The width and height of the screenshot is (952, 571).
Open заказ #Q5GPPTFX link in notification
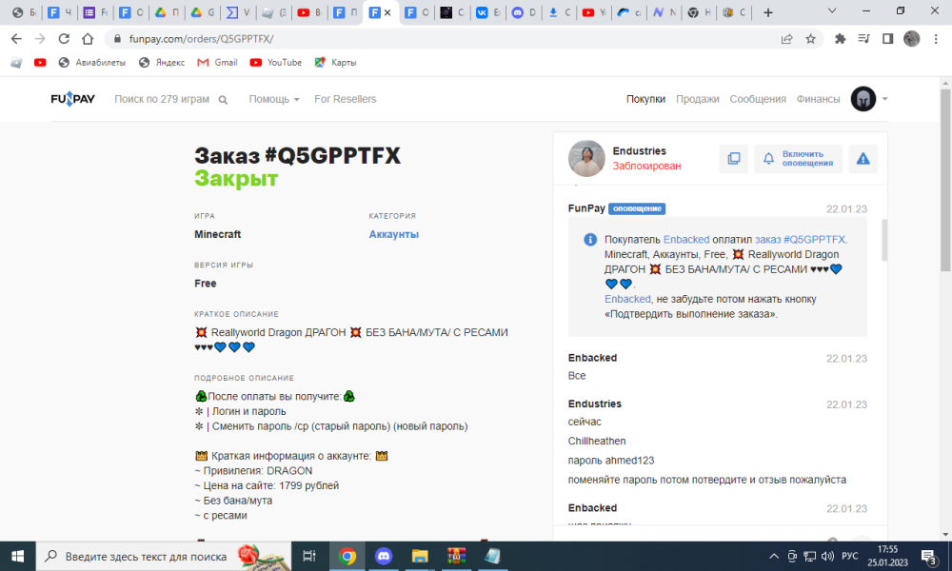[x=800, y=240]
